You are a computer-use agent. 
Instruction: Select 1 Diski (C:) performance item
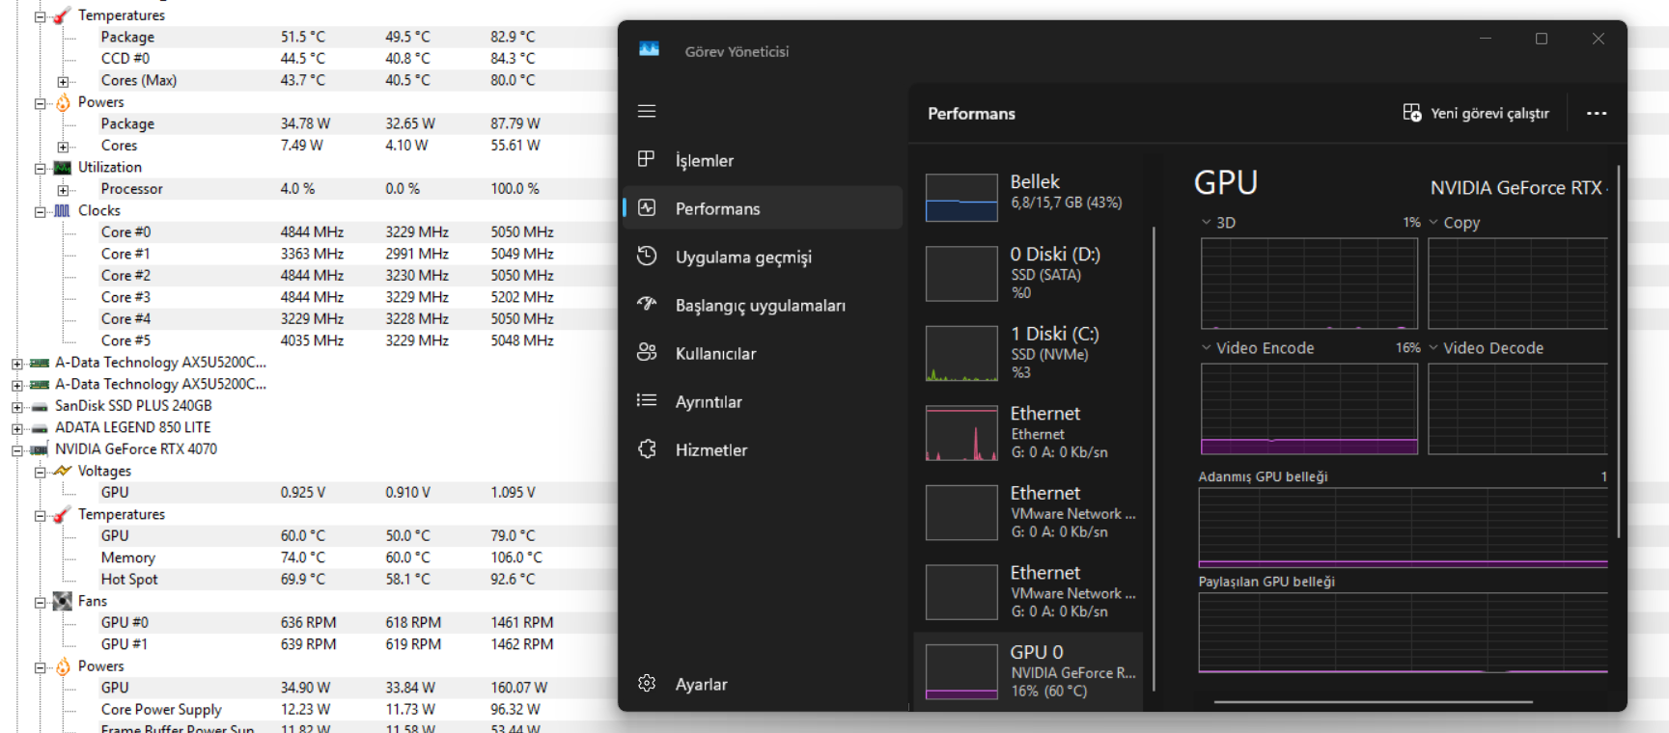coord(1028,353)
